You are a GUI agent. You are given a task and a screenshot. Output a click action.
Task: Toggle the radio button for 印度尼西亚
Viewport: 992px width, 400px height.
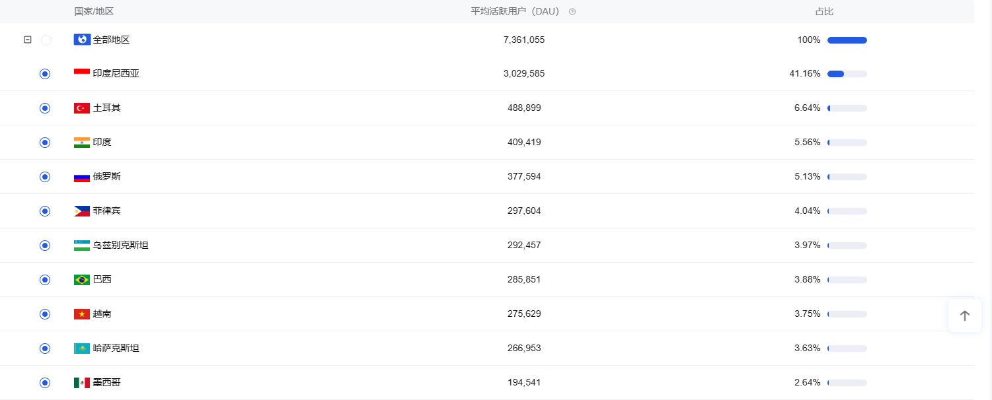pyautogui.click(x=45, y=74)
